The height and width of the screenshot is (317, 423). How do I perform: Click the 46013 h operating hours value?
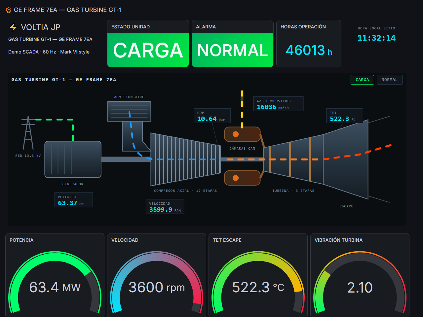click(x=309, y=50)
